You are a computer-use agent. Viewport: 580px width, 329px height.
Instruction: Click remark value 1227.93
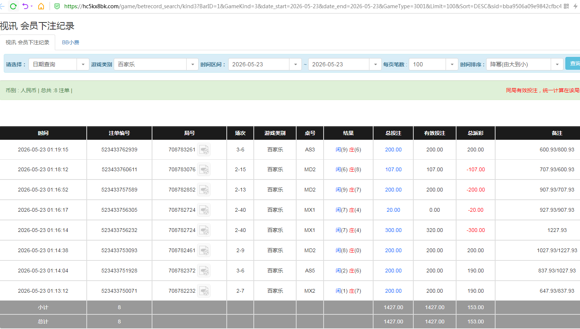click(x=557, y=230)
